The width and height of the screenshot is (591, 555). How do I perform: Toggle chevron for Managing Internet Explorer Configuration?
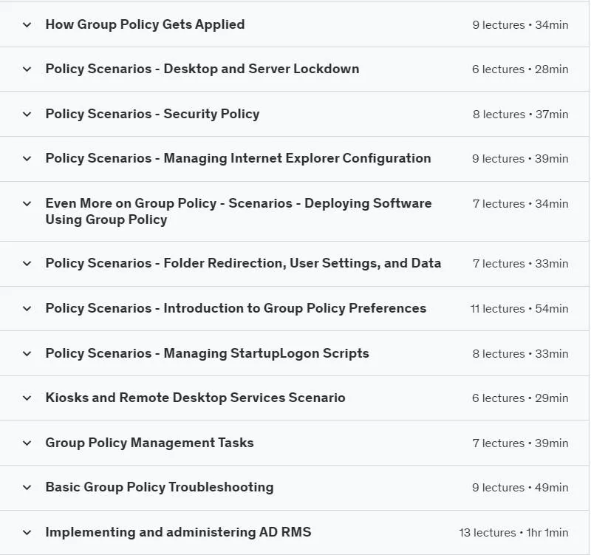tap(27, 159)
